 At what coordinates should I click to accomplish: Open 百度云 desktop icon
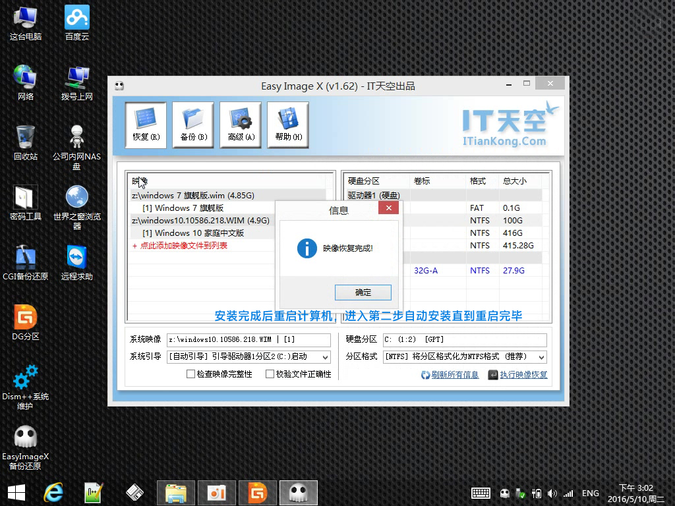77,24
